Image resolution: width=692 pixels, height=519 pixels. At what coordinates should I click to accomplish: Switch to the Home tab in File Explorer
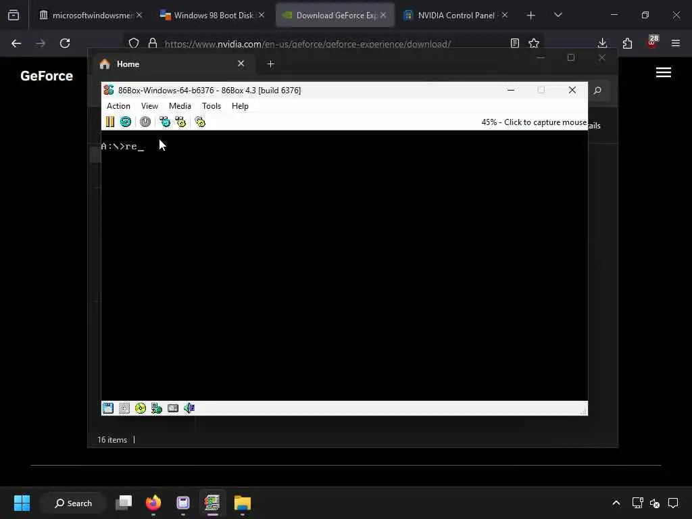tap(172, 64)
